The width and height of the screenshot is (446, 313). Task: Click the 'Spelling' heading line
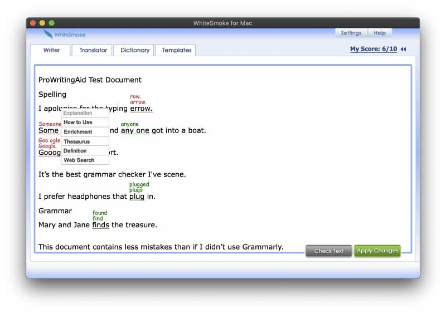(52, 94)
